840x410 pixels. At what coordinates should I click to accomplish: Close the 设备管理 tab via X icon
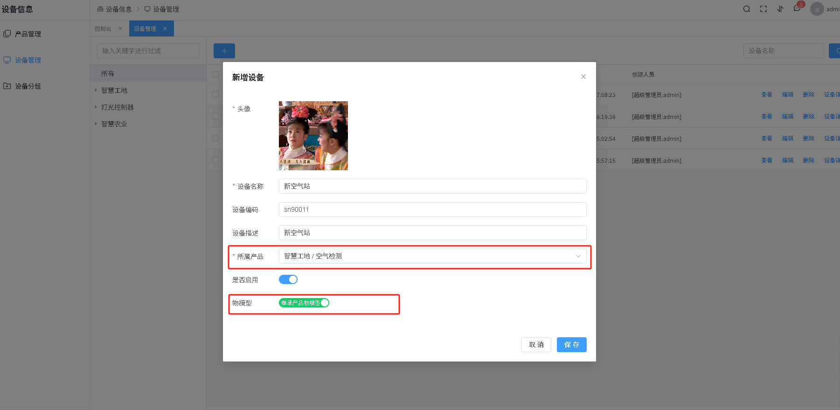[165, 28]
